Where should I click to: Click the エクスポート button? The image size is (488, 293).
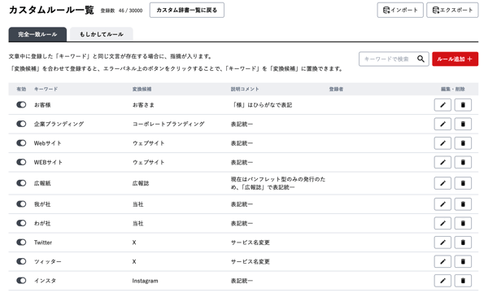tap(452, 10)
